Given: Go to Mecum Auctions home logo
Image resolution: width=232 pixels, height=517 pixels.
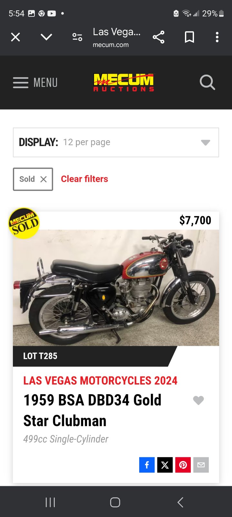Looking at the screenshot, I should tap(124, 82).
